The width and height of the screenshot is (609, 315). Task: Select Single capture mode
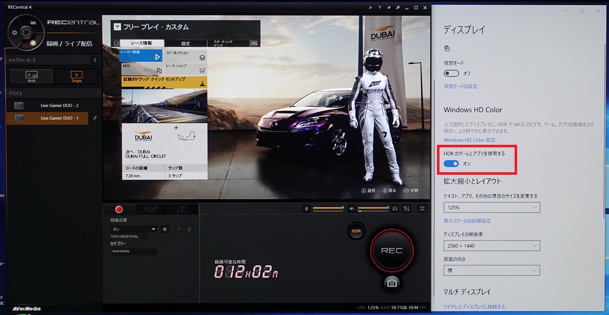click(77, 76)
